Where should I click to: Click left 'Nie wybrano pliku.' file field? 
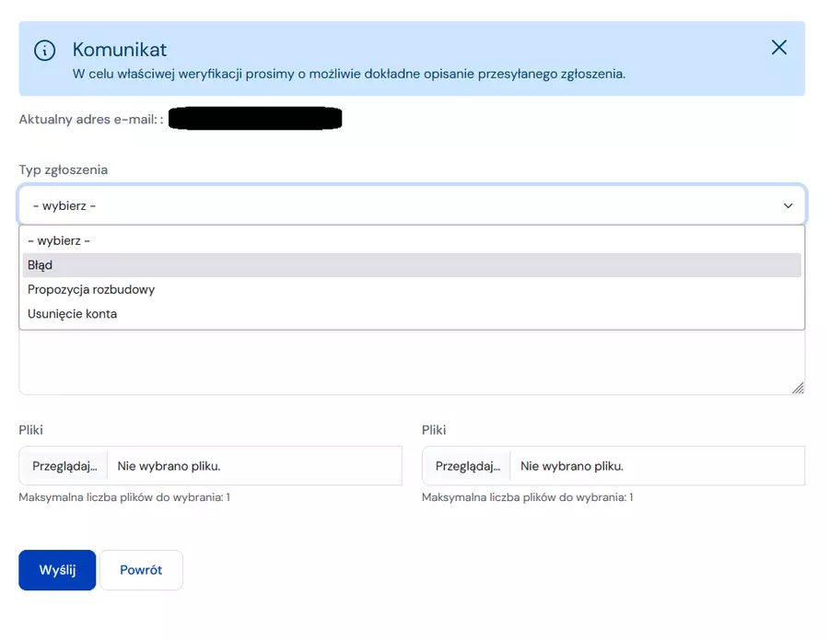[254, 466]
